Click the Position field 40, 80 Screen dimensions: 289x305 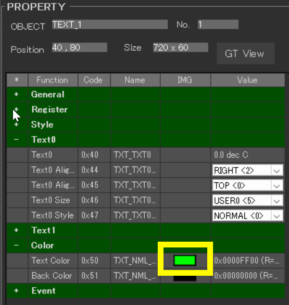click(x=79, y=47)
